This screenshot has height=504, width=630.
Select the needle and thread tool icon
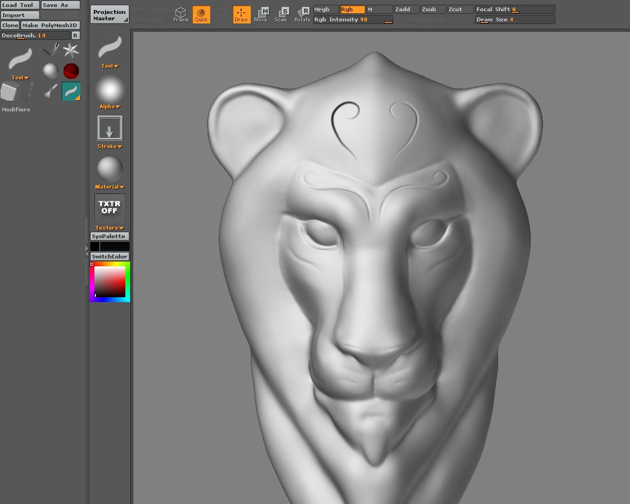point(51,50)
